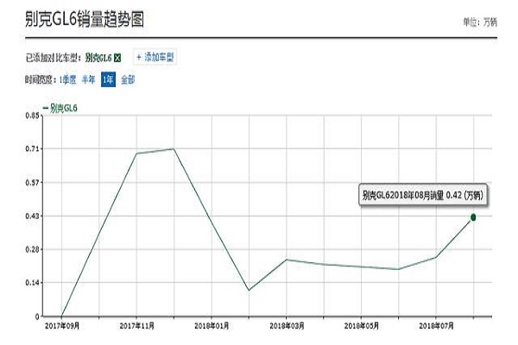The height and width of the screenshot is (345, 518).
Task: Click the 0.57 y-axis value
Action: 32,183
